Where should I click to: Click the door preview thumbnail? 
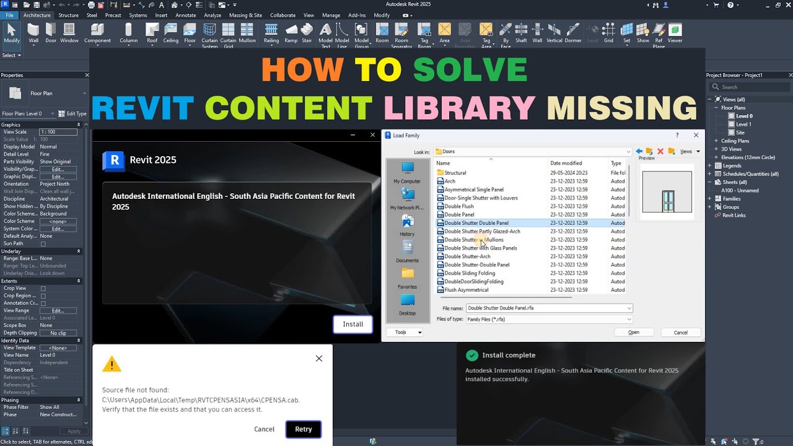(x=667, y=192)
